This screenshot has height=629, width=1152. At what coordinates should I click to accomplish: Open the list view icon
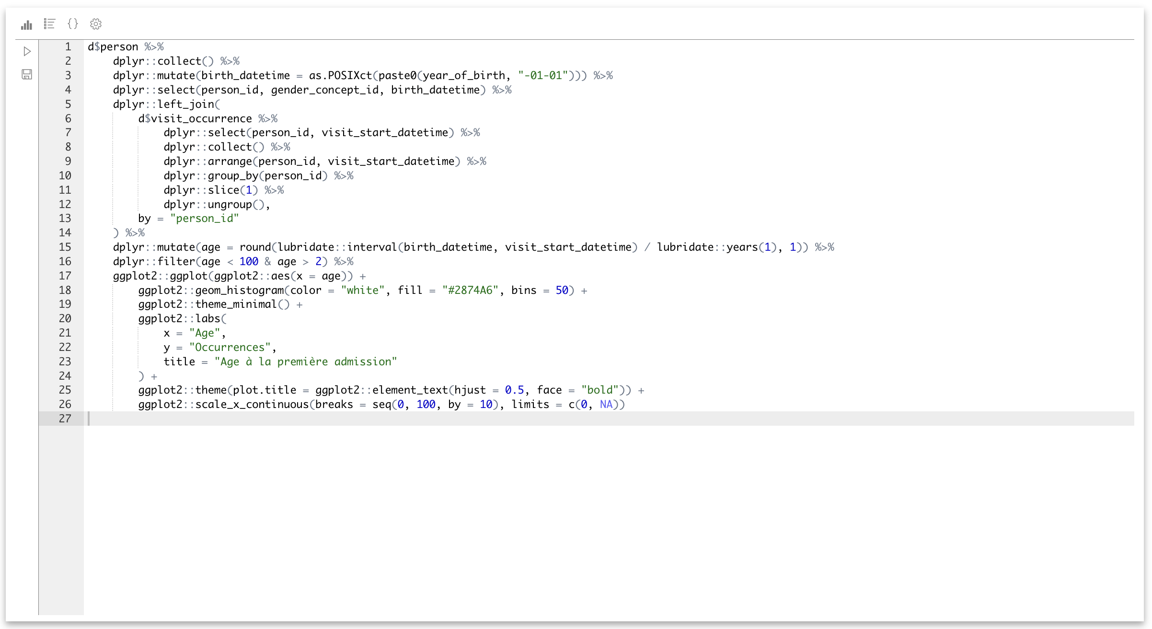point(49,23)
